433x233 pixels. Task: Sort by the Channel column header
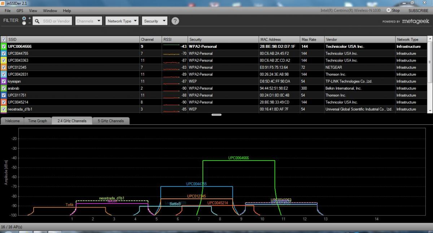(150, 39)
